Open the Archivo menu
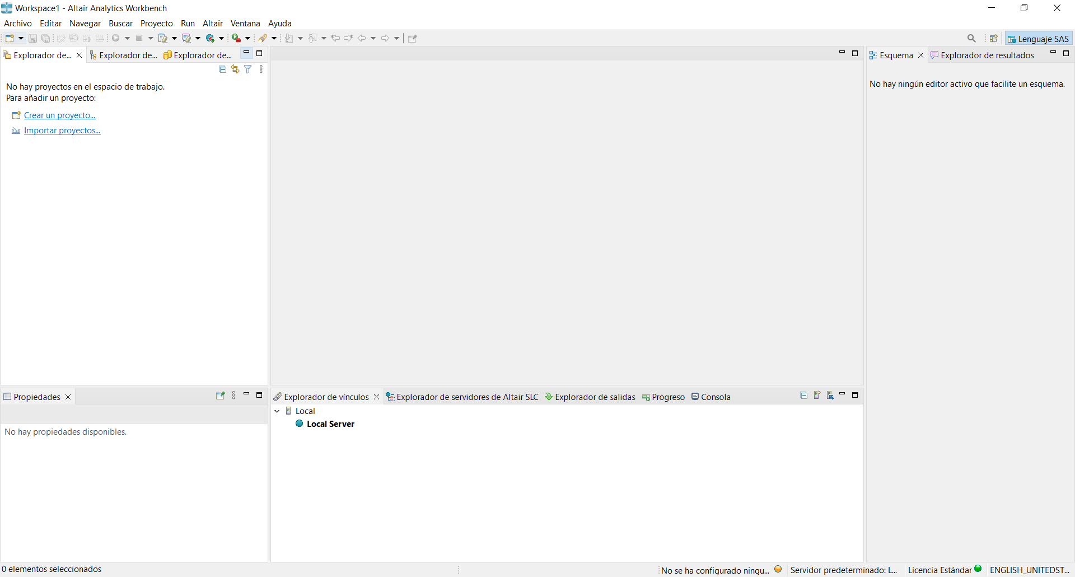Screen dimensions: 1075x577 tap(18, 24)
